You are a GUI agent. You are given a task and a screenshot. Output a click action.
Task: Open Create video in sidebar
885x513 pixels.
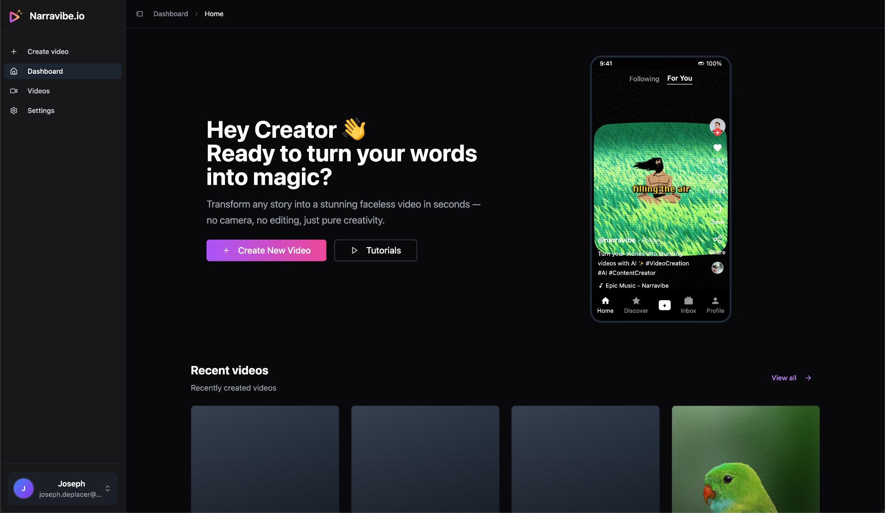tap(48, 52)
